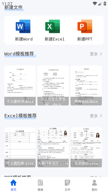Switch to the 文件 tab label
The image size is (108, 193).
point(67,190)
